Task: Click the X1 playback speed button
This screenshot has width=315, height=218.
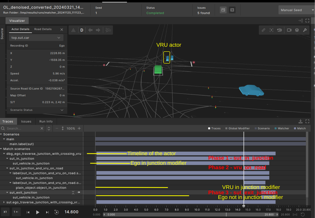Action: pos(5,212)
